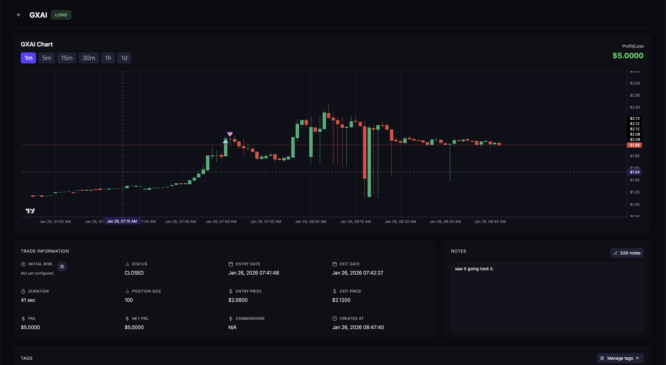Click the LONG badge
Image resolution: width=666 pixels, height=365 pixels.
(61, 15)
